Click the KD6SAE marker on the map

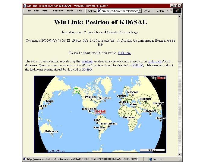(100, 112)
